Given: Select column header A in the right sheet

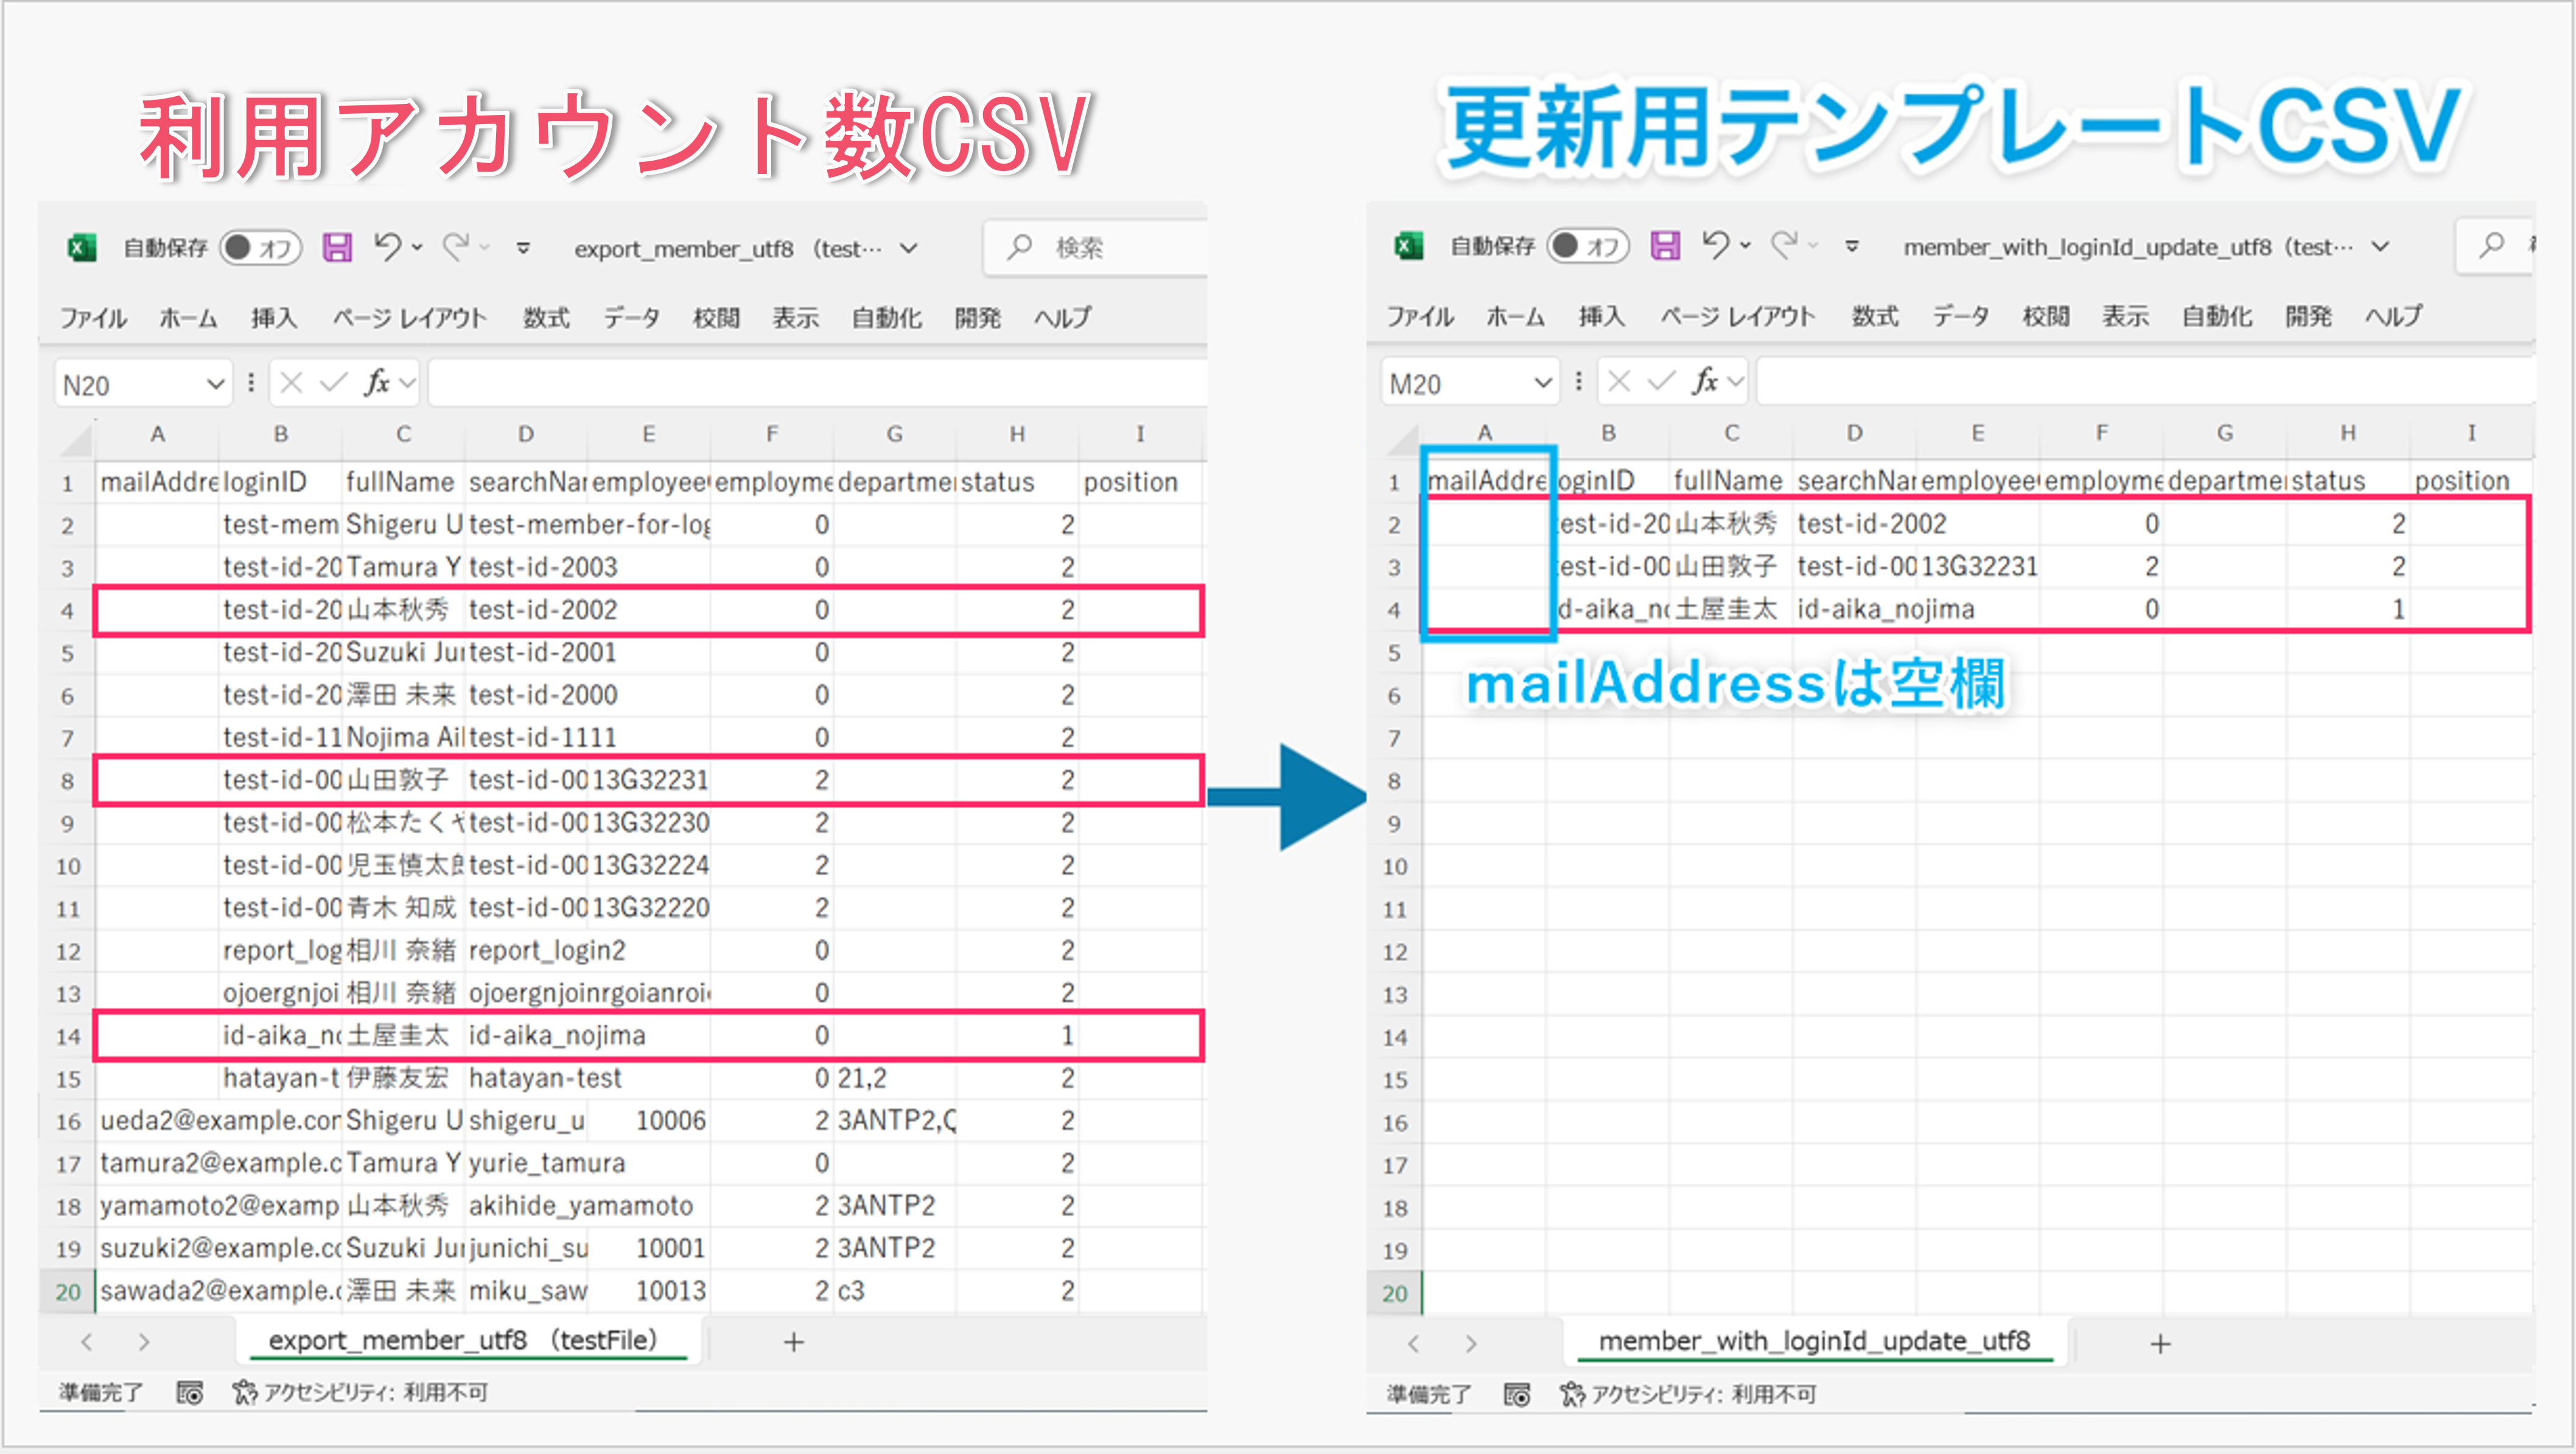Looking at the screenshot, I should (1484, 433).
